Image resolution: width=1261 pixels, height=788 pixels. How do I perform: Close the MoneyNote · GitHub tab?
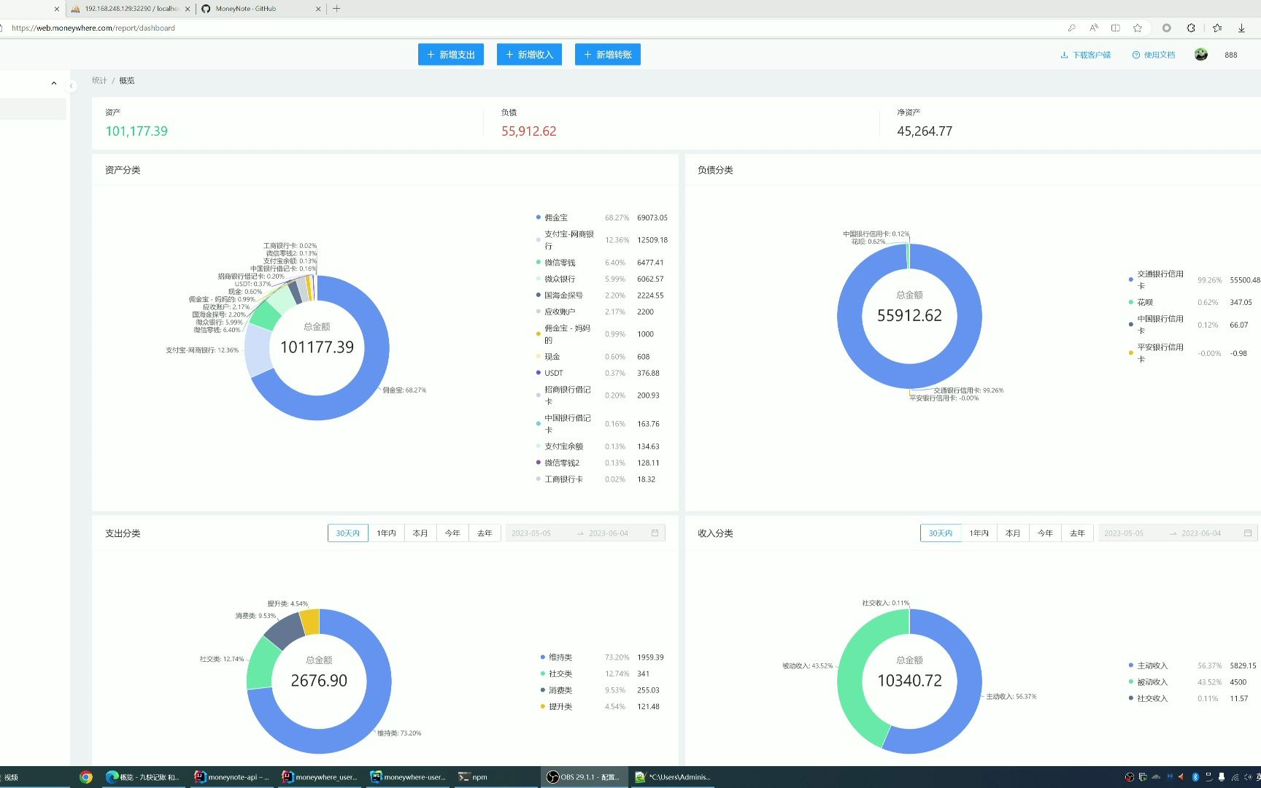point(318,9)
